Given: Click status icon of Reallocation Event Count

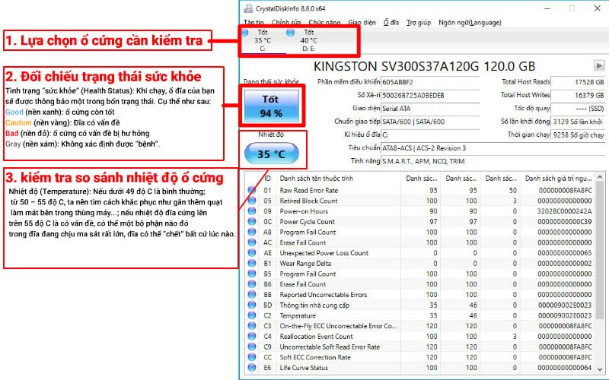Looking at the screenshot, I should click(x=252, y=337).
